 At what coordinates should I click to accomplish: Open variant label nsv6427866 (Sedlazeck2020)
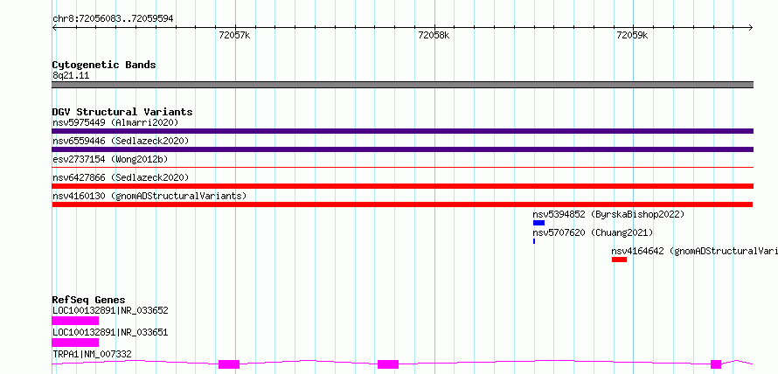121,177
